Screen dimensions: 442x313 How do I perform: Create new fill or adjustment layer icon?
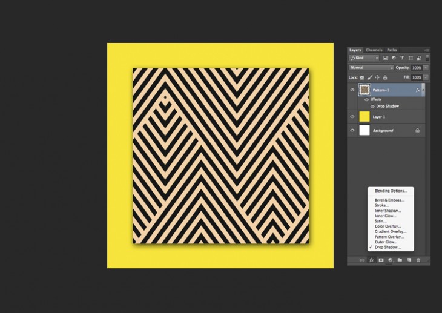pyautogui.click(x=391, y=260)
